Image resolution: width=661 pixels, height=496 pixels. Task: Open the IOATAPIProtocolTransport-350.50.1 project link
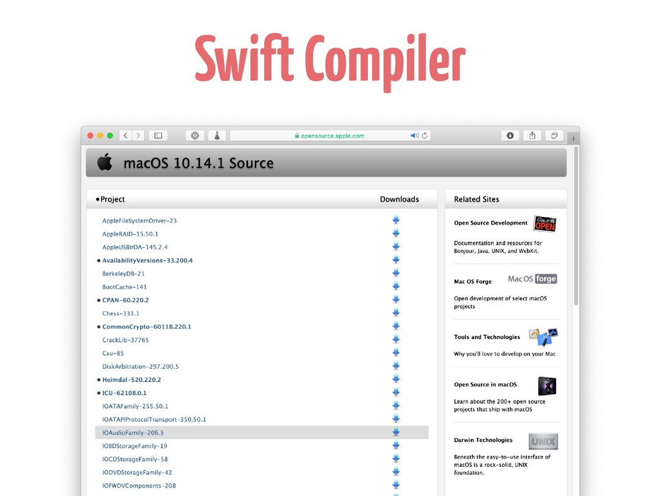tap(154, 419)
